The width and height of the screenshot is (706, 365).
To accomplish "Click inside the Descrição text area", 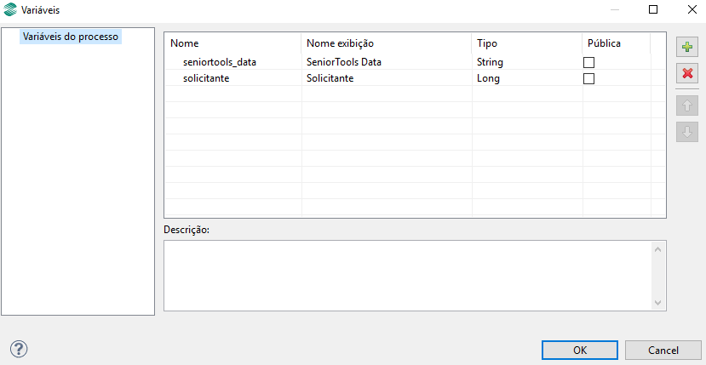I will click(409, 275).
